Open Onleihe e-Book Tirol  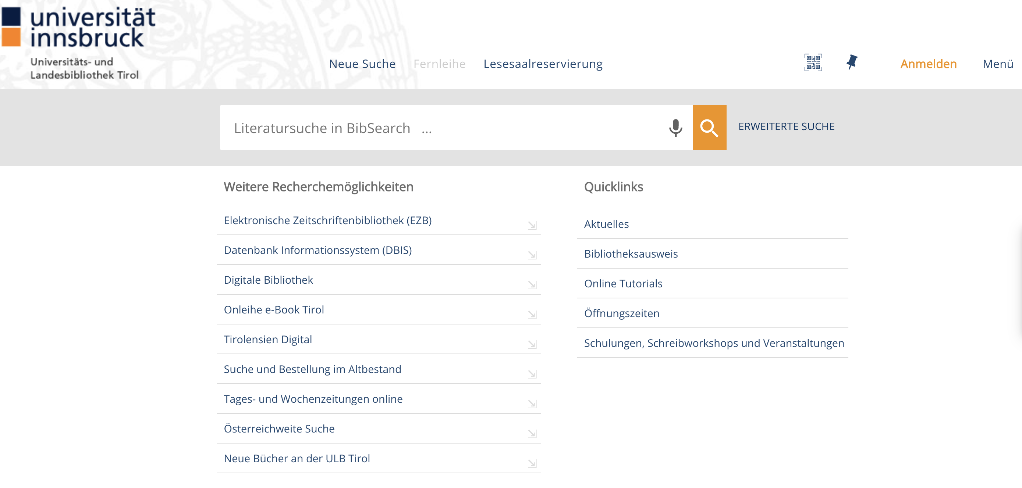274,310
